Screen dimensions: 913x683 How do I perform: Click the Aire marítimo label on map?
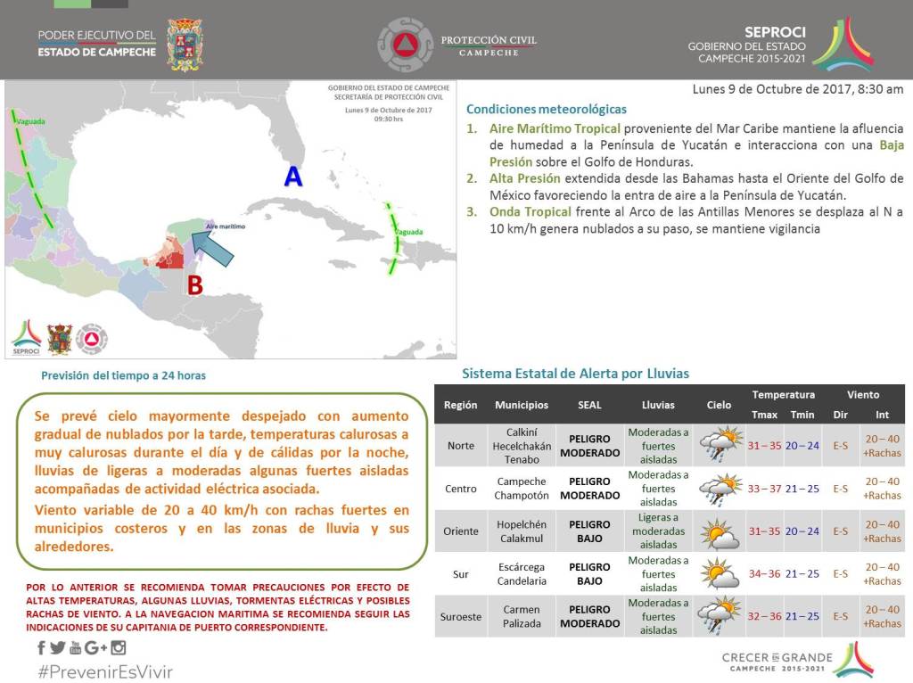coord(226,226)
